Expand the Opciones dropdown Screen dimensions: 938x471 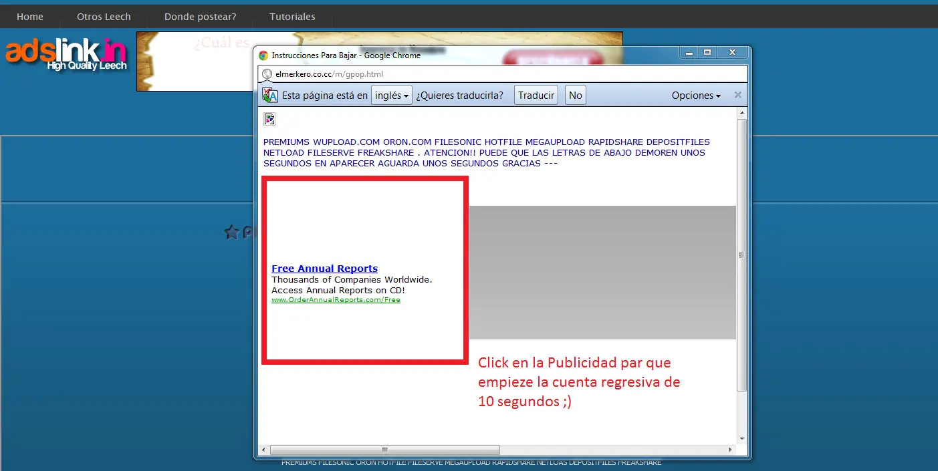(696, 96)
